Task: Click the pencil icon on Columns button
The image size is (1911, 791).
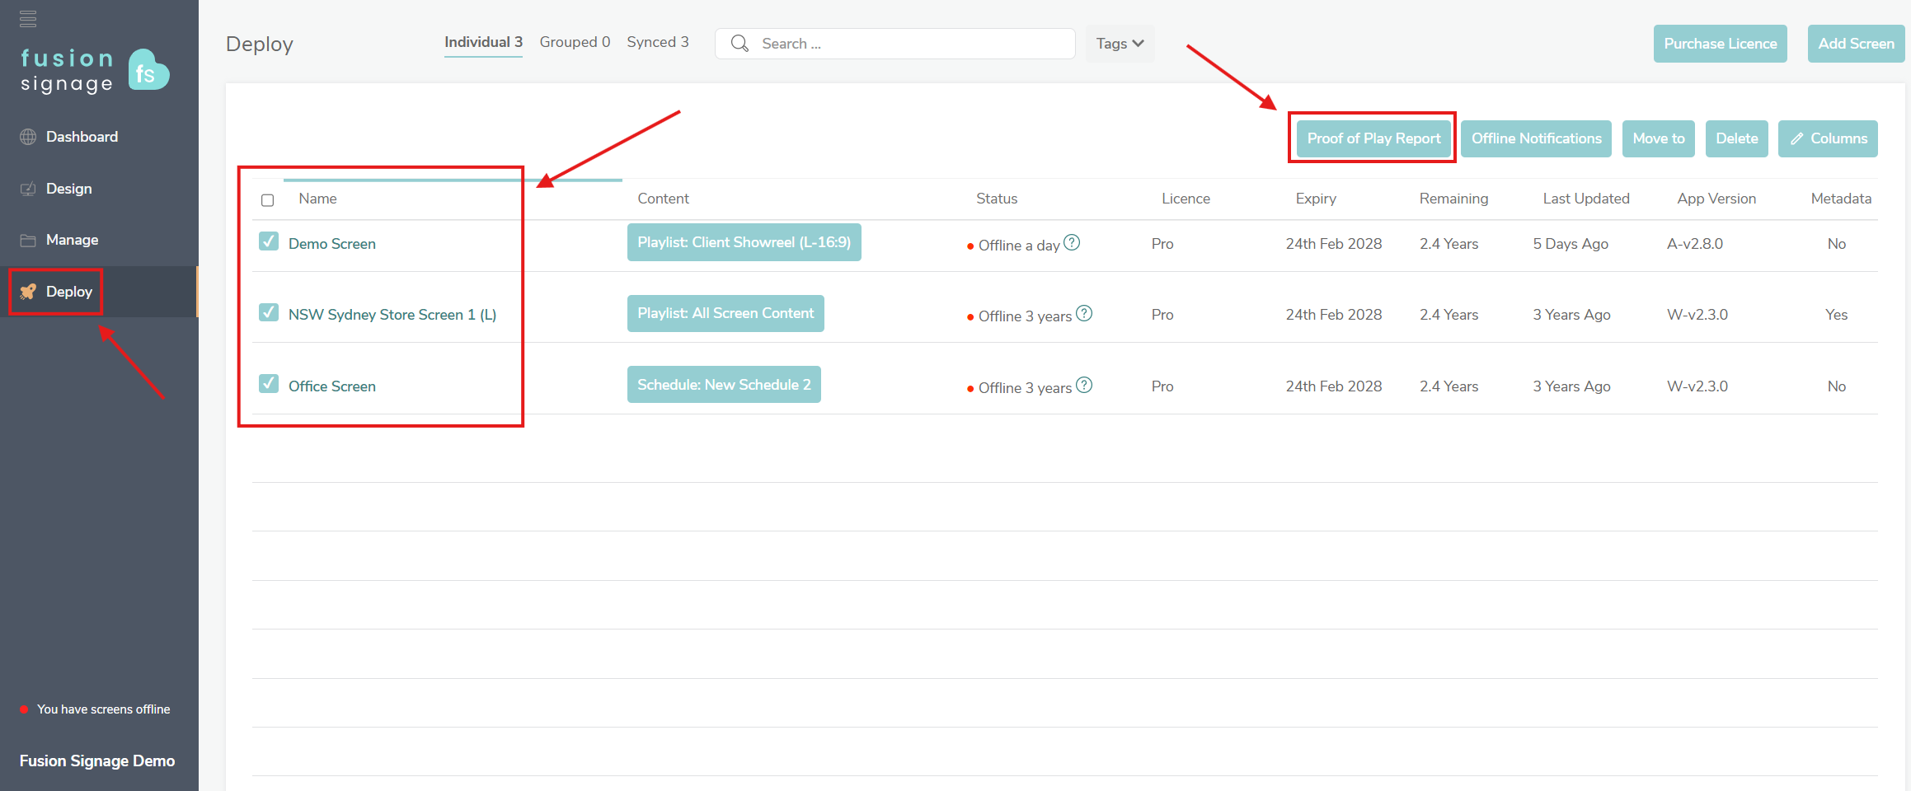Action: (1797, 138)
